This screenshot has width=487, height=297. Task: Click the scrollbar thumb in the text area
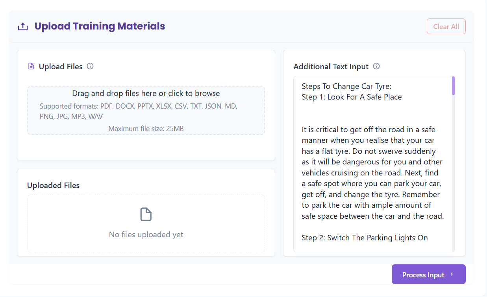pyautogui.click(x=453, y=86)
